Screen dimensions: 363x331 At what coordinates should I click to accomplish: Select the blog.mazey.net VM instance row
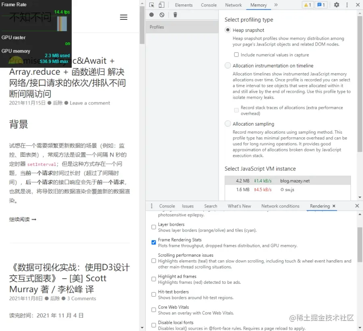(288, 181)
